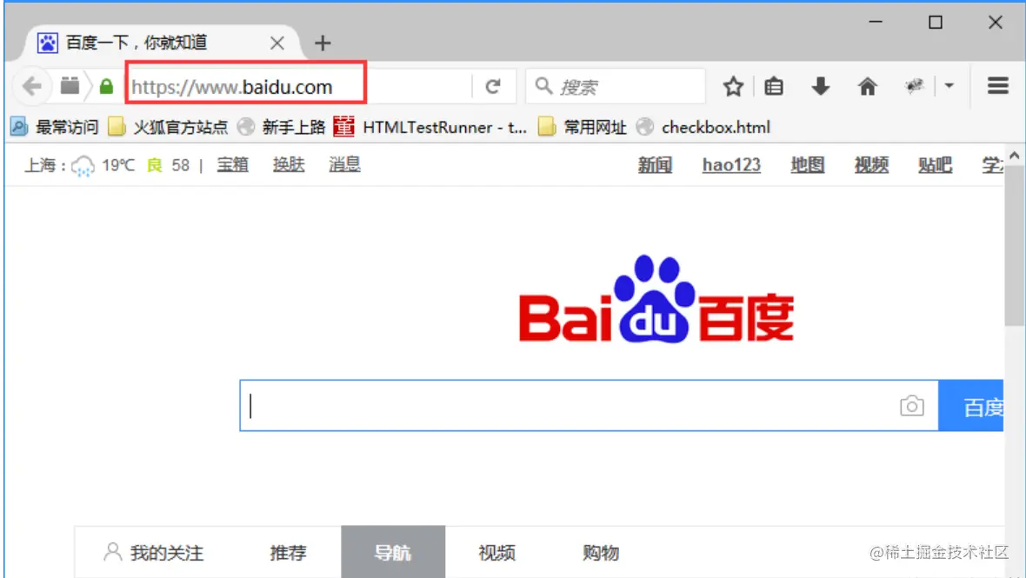Go to the home page icon
Screen dimensions: 1026x578
(x=867, y=86)
